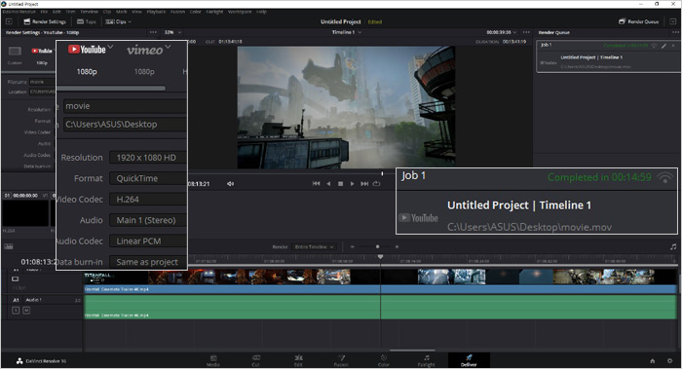682x369 pixels.
Task: Expand the Vimeo preset chevron
Action: pyautogui.click(x=168, y=47)
